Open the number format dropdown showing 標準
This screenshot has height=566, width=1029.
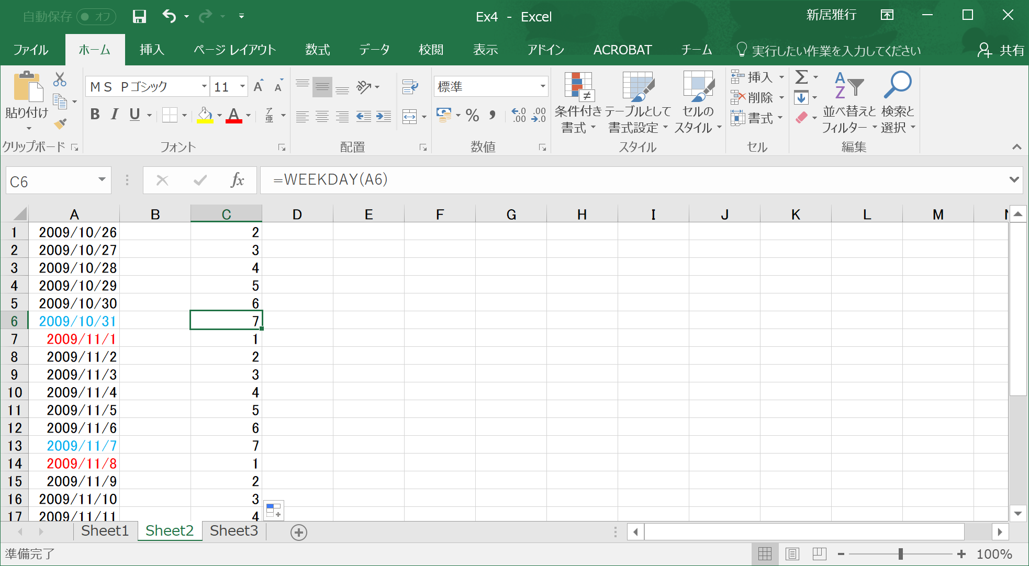click(x=542, y=86)
